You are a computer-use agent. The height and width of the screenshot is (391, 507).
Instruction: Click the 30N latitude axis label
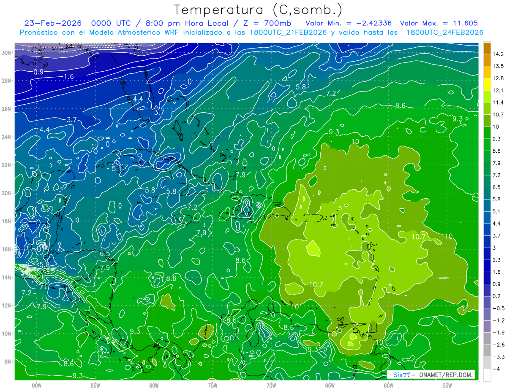[7, 52]
